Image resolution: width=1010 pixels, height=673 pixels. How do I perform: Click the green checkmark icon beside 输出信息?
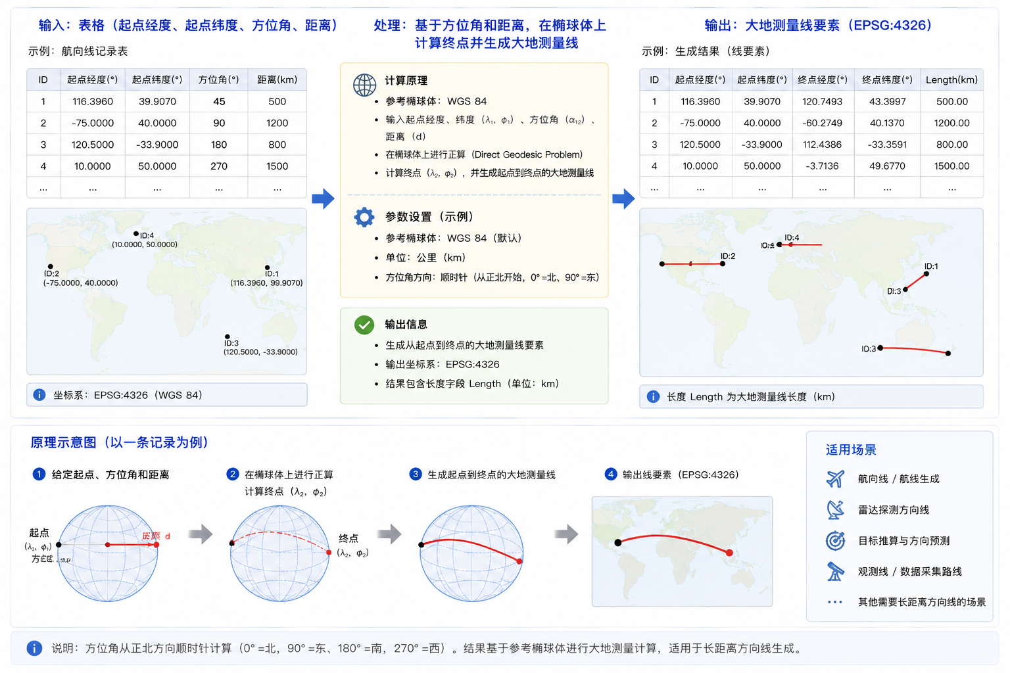point(364,325)
